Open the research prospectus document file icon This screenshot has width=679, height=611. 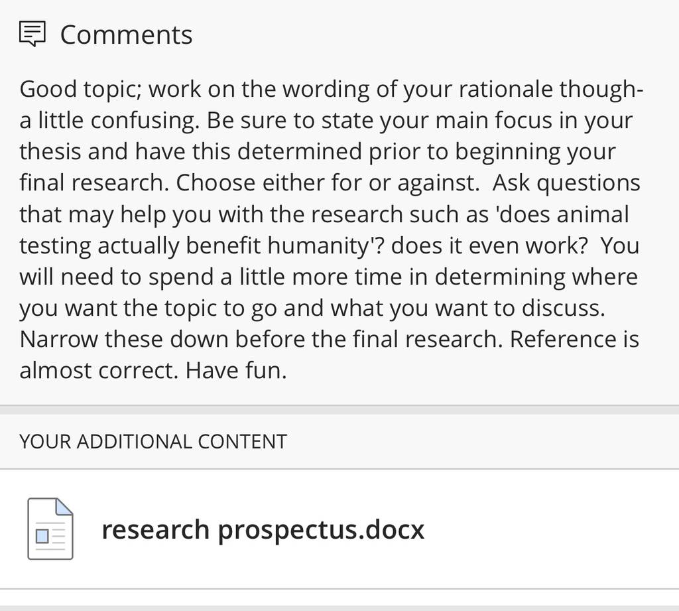coord(50,529)
